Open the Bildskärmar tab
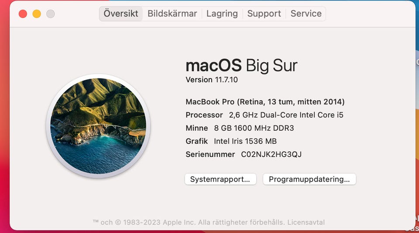Screen dimensions: 419x233 (172, 14)
